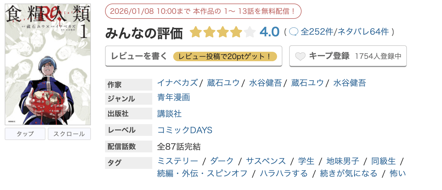Select the タップ reading mode
This screenshot has height=190, width=442.
[25, 134]
